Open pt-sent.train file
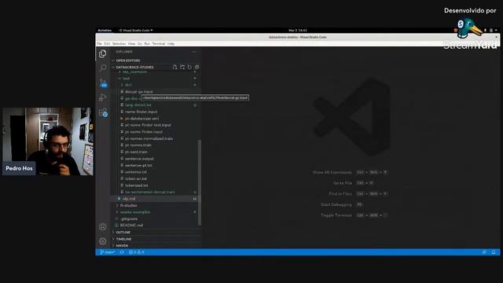 point(154,152)
